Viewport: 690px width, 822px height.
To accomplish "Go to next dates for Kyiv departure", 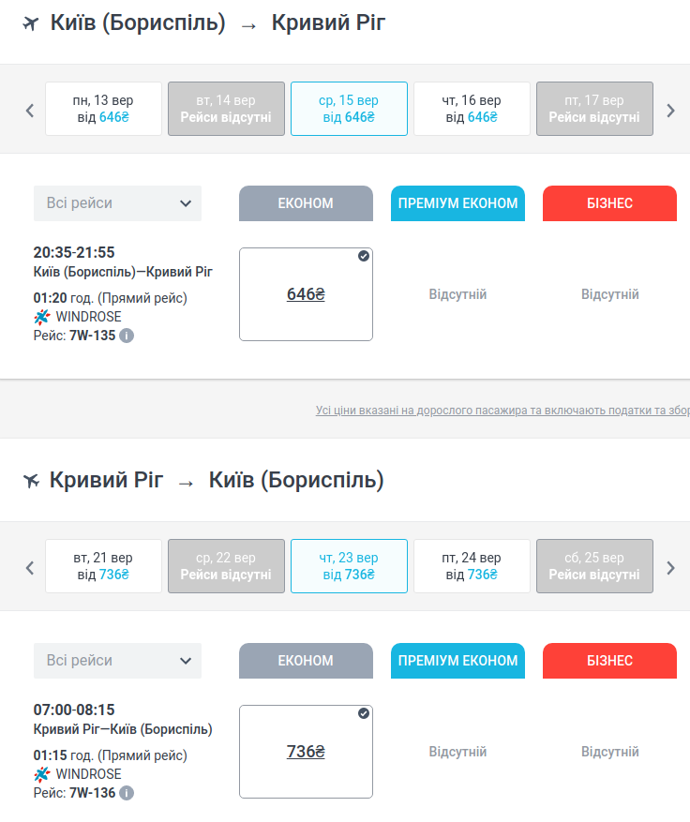I will point(670,110).
